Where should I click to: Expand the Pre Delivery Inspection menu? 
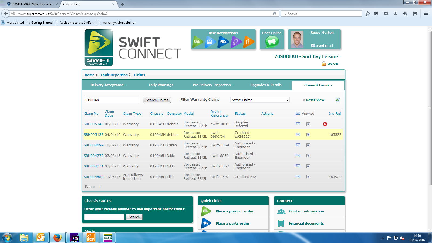pyautogui.click(x=213, y=85)
